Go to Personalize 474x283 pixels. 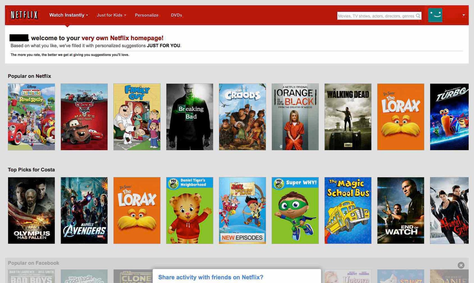147,15
